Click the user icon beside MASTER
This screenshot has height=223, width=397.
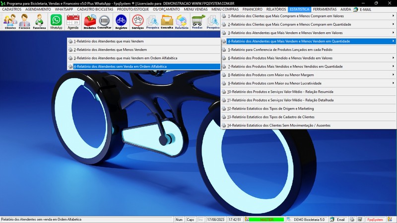247,220
